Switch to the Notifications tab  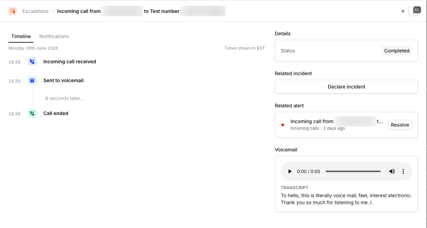pos(54,36)
